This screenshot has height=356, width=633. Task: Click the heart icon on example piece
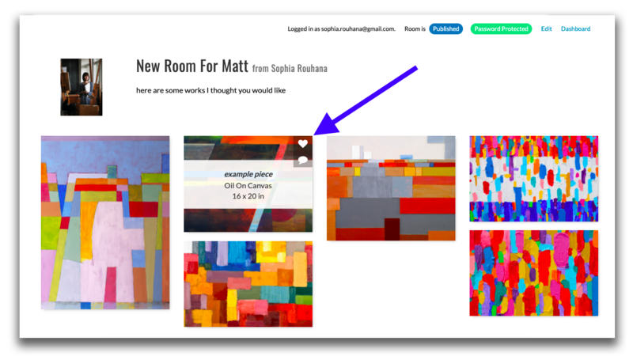302,144
